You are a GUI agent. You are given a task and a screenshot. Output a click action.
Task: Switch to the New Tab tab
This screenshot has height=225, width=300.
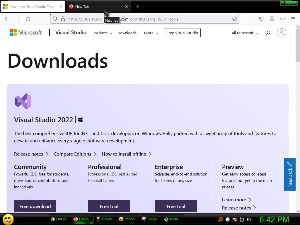(x=99, y=7)
